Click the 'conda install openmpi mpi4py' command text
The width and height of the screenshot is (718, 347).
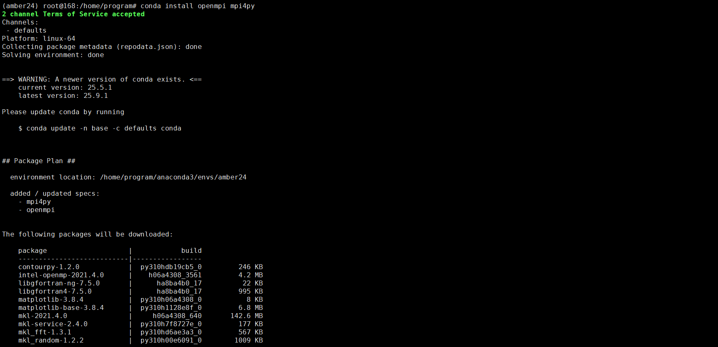[198, 6]
